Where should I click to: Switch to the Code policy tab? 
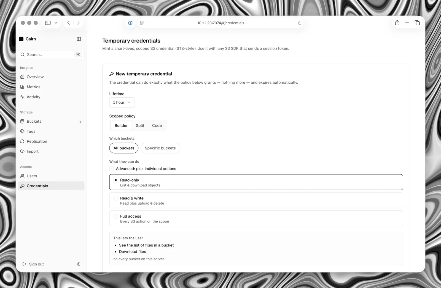(x=157, y=125)
